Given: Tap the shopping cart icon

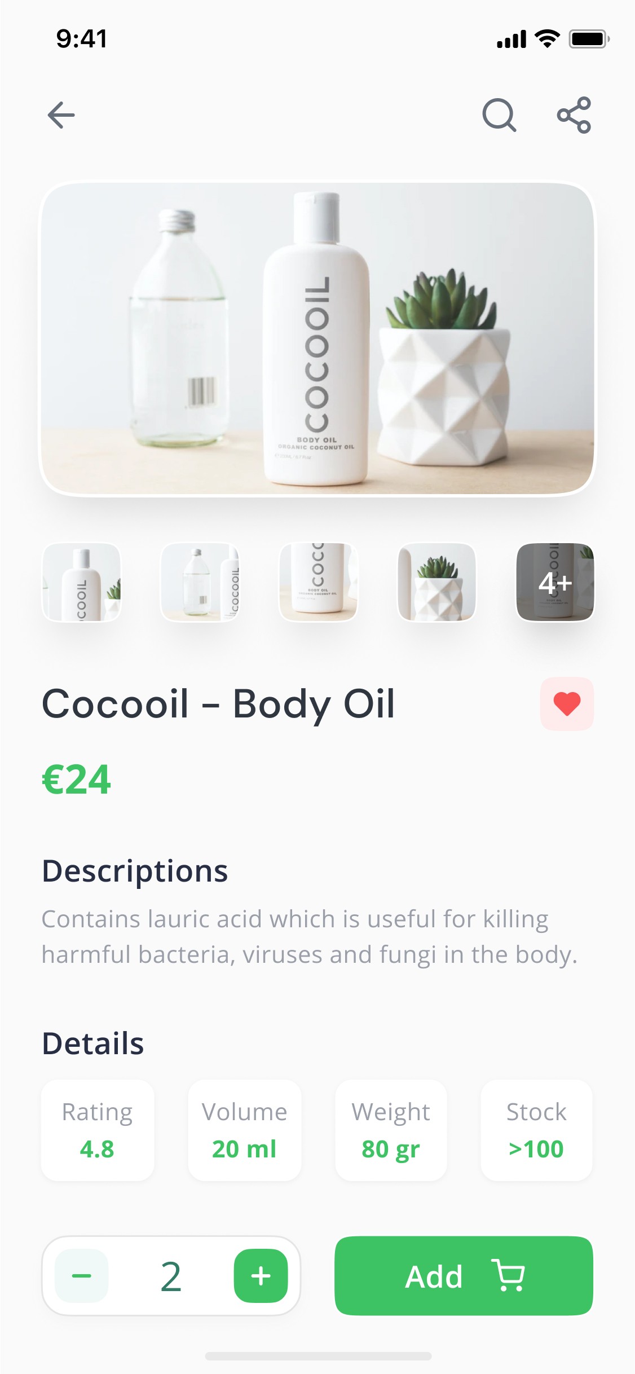Looking at the screenshot, I should pos(508,1275).
